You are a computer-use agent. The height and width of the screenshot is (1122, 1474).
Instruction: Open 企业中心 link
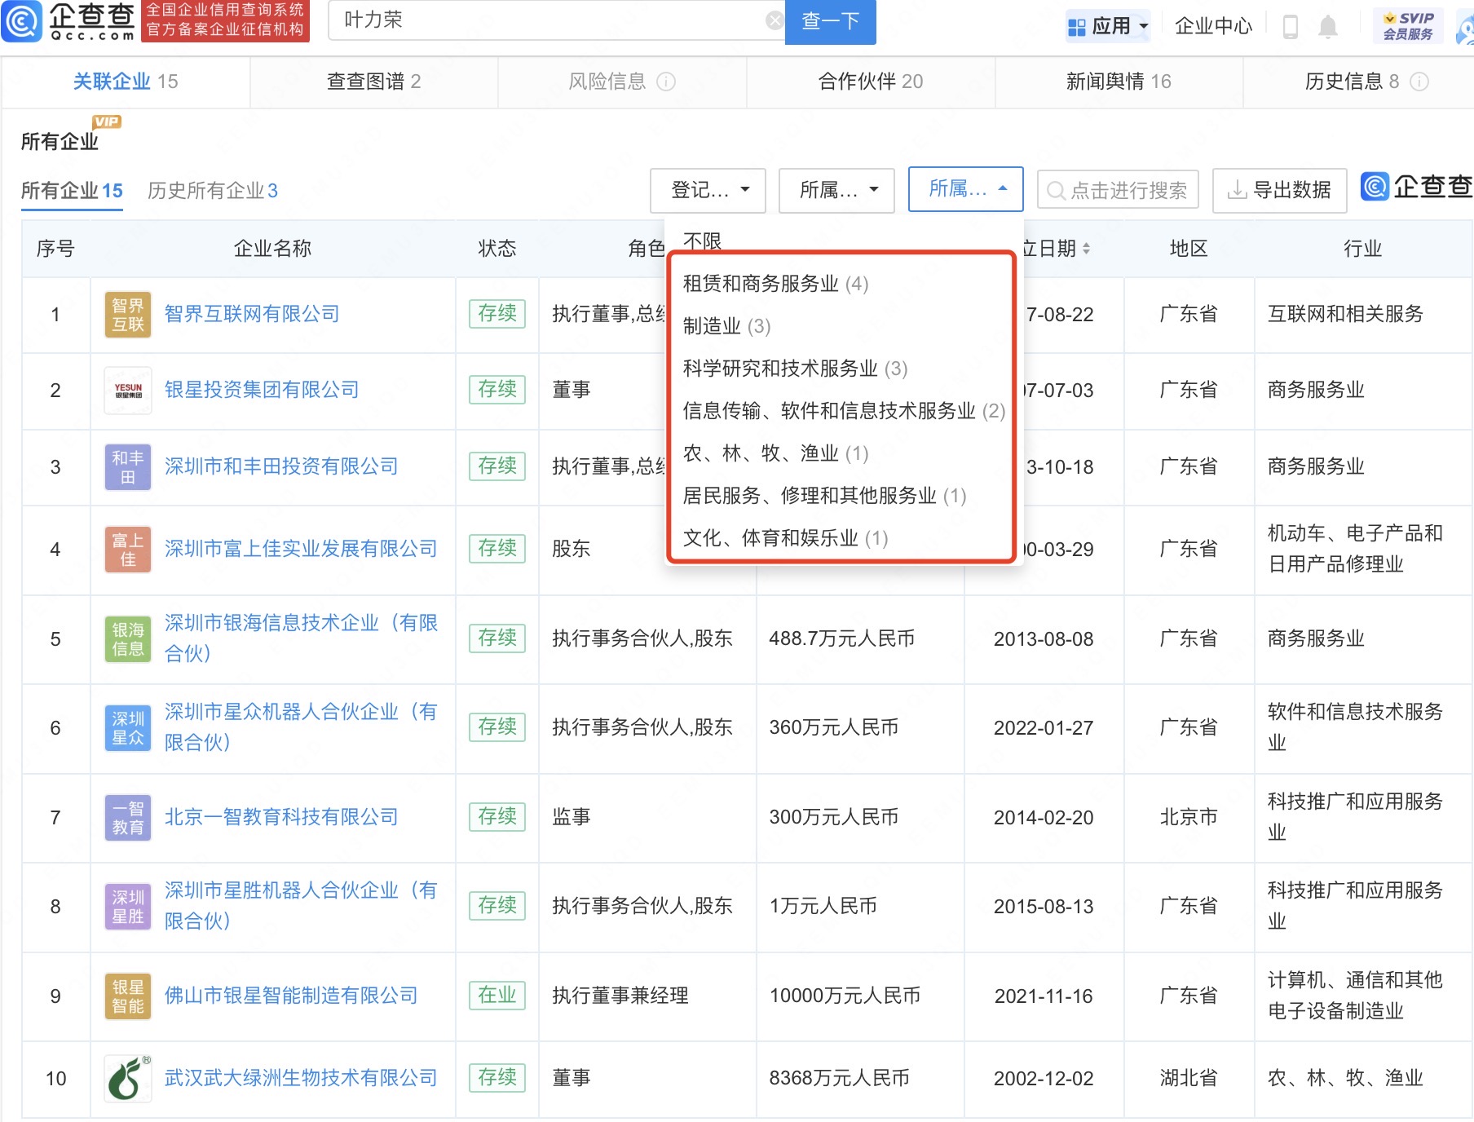[1213, 26]
